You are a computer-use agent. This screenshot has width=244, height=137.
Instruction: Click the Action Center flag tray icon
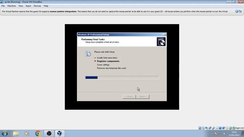[216, 134]
